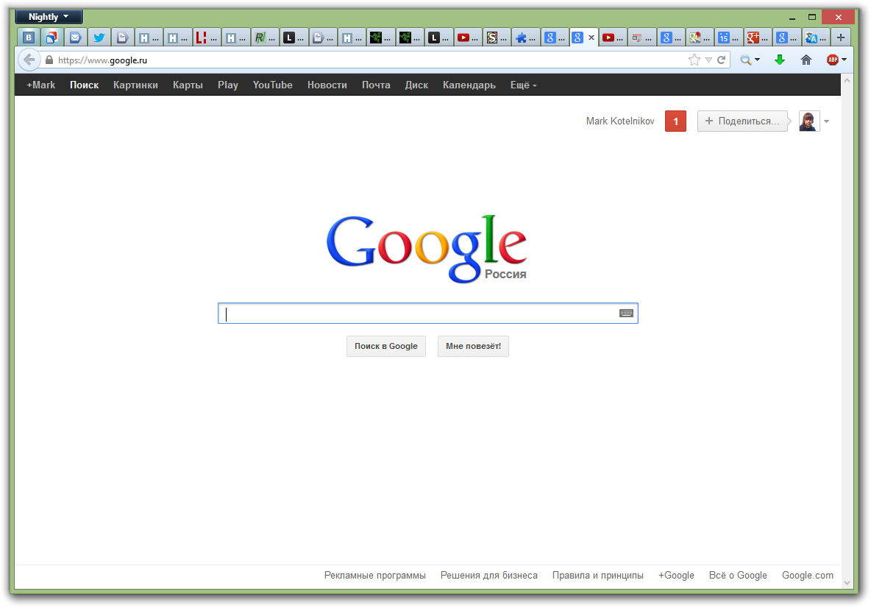Open the Google Translate tab
Screen dimensions: 871x608
click(815, 38)
